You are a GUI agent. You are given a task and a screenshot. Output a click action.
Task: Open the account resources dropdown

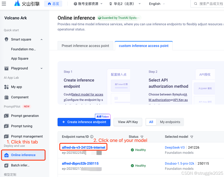pos(88,4)
